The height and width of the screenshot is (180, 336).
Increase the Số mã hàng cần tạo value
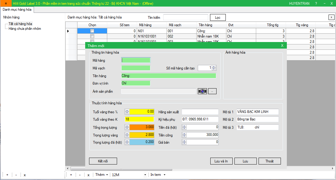click(214, 66)
